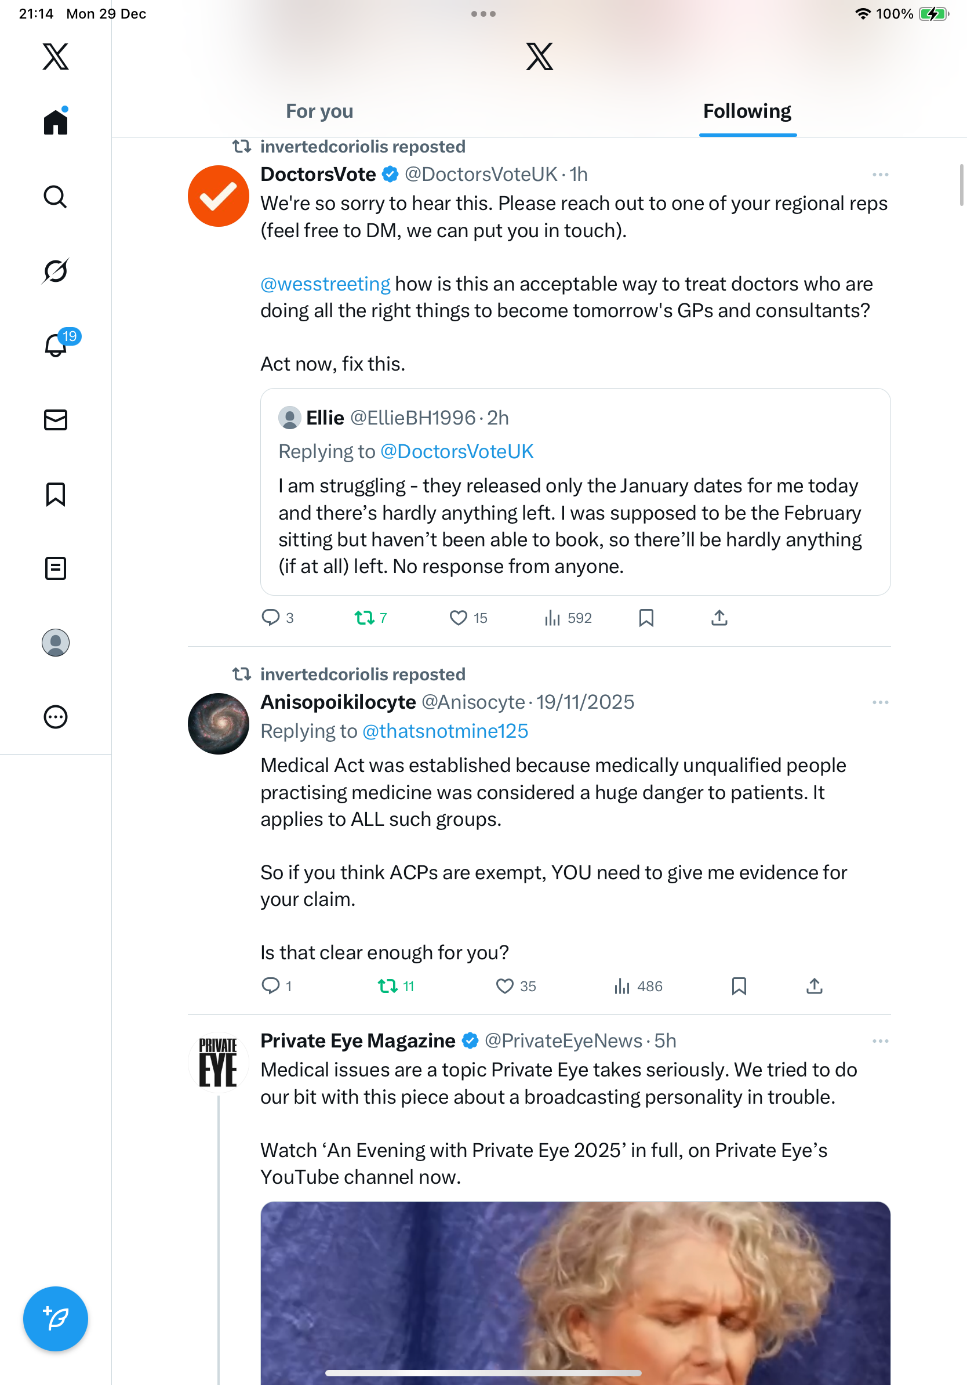Image resolution: width=967 pixels, height=1385 pixels.
Task: Open more options on Anisopoikilocyte post
Action: (x=880, y=703)
